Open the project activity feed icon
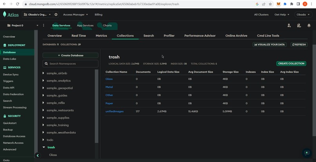Viewport: 316px width, 162px height. (x=299, y=25)
